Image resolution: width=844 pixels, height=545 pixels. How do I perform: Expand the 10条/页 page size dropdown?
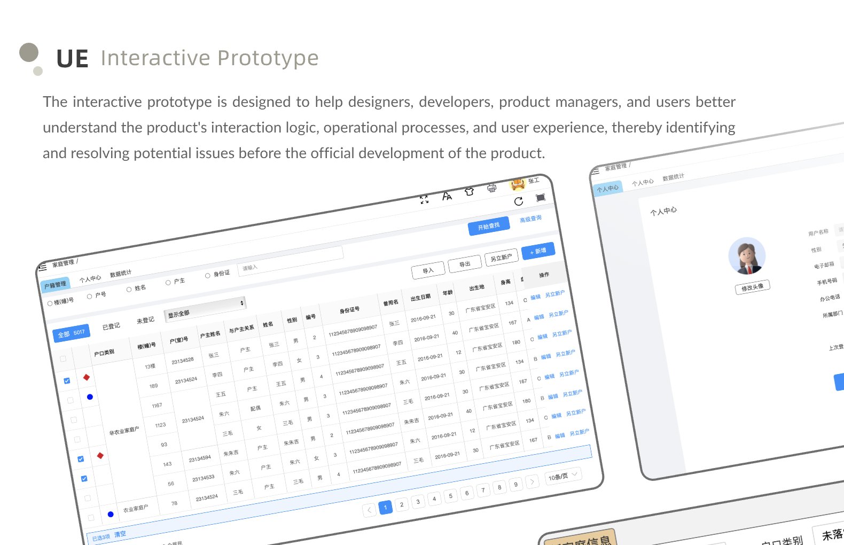click(563, 476)
